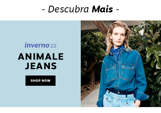Click the left chest pocket of the denim jacket
Viewport: 161px width, 113px height.
[111, 73]
